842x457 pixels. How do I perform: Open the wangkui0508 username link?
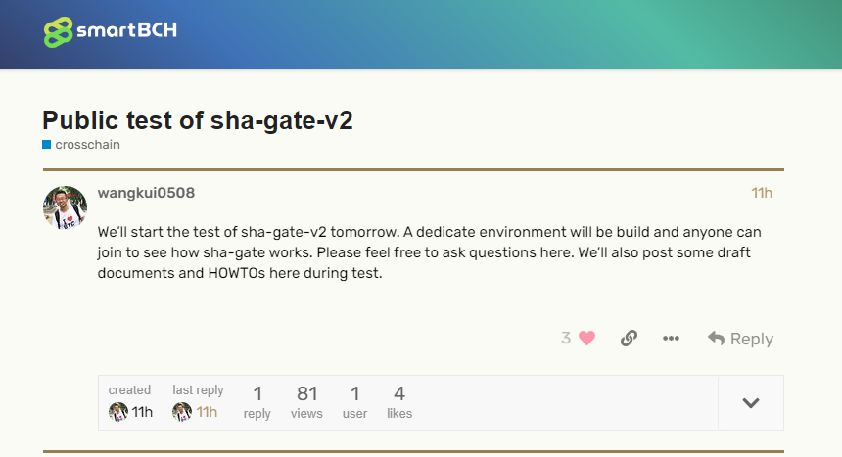coord(146,193)
